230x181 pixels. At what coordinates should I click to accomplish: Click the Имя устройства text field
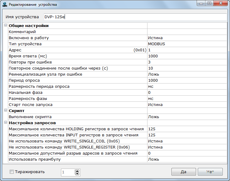(x=135, y=17)
